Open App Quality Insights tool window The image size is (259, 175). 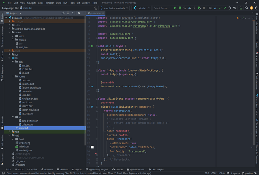click(97, 169)
